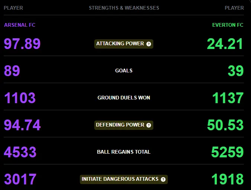Click Arsenal's 89 goals value
This screenshot has width=251, height=190.
click(x=12, y=71)
